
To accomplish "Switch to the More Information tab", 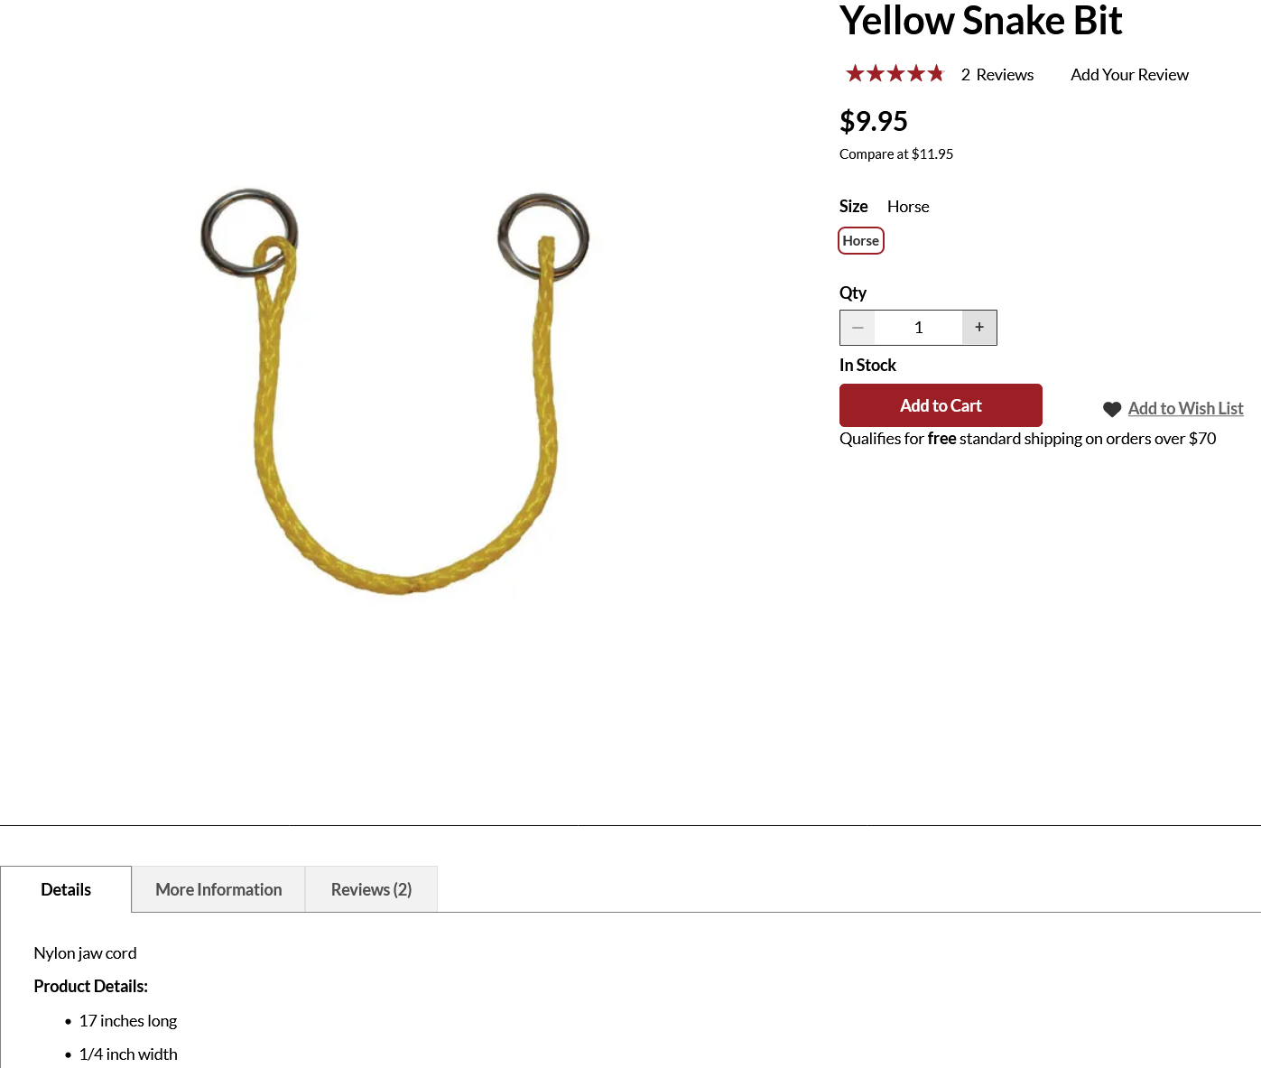I will tap(218, 889).
